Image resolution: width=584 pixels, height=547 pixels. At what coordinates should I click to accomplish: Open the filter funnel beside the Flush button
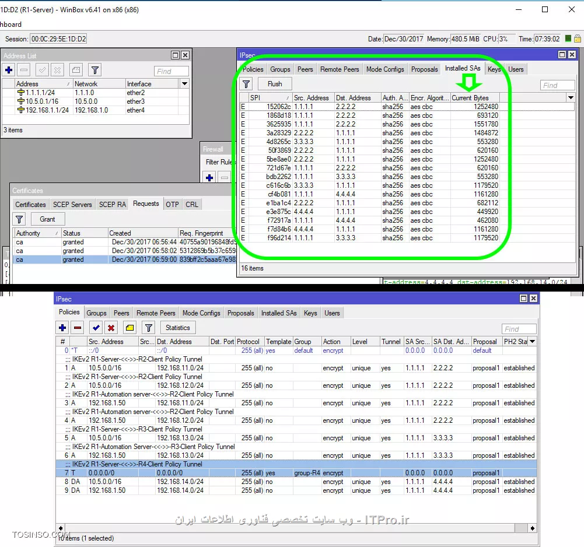246,84
